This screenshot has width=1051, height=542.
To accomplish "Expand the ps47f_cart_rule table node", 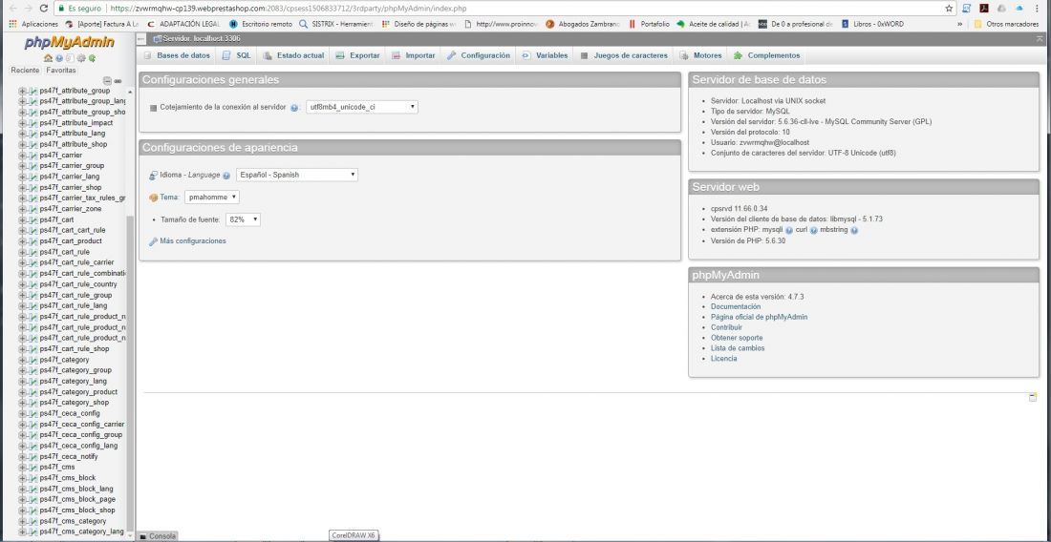I will tap(23, 252).
